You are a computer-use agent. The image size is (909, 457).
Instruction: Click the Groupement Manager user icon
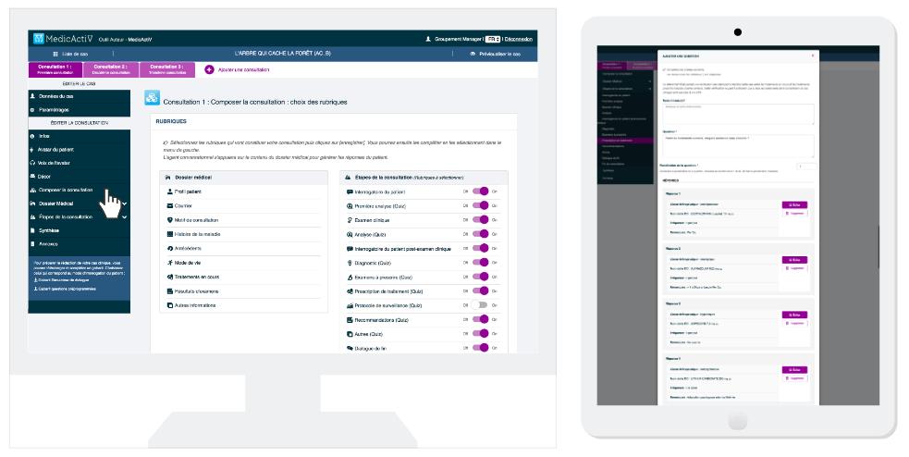(x=428, y=39)
